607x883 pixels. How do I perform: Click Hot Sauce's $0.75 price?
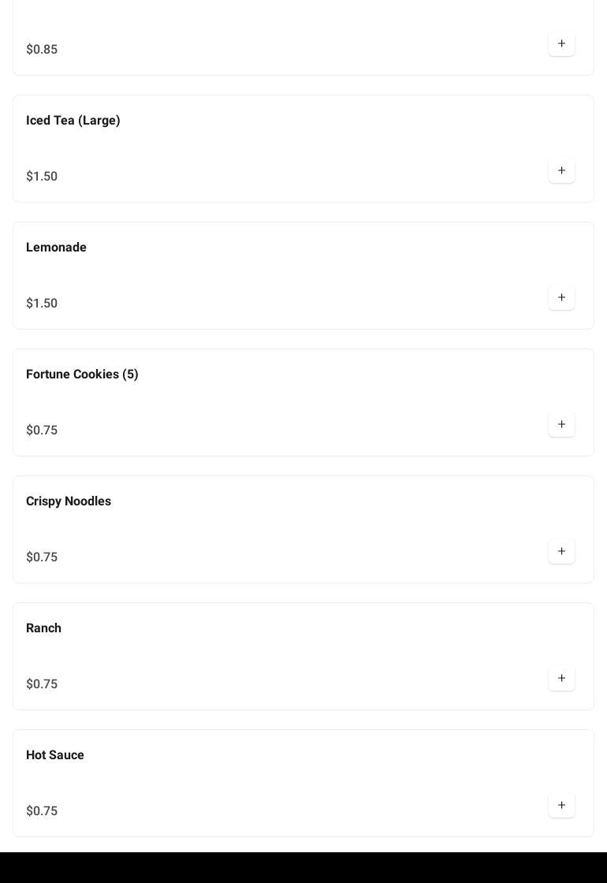tap(42, 811)
